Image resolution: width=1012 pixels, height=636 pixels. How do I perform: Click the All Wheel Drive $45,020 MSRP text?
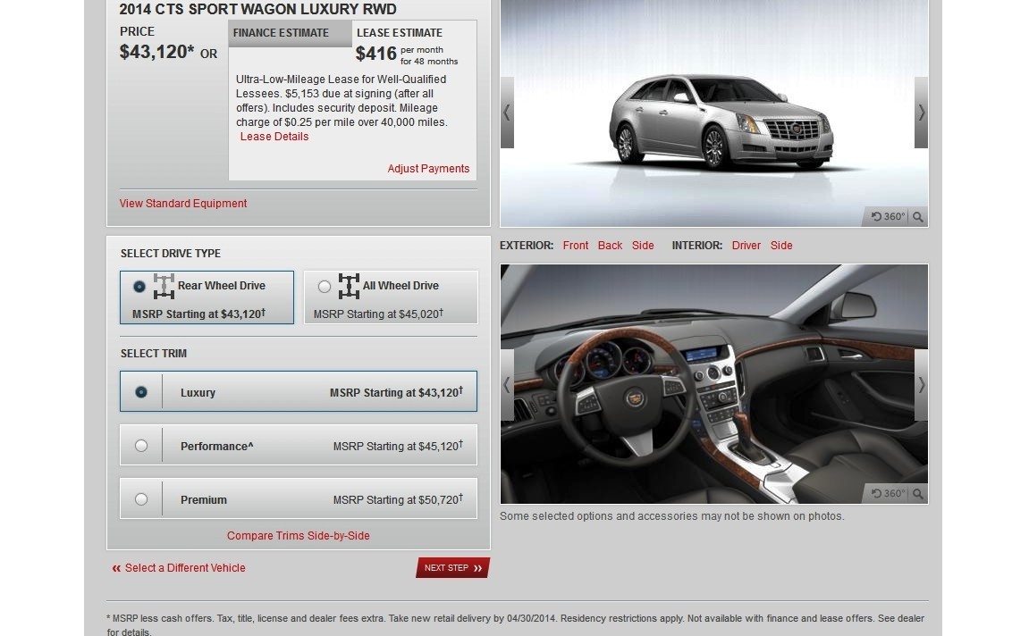[x=378, y=314]
